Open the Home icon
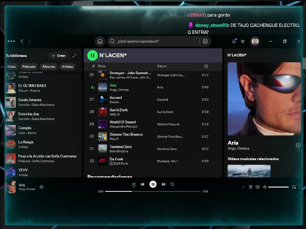Image resolution: width=306 pixels, height=229 pixels. tap(100, 41)
